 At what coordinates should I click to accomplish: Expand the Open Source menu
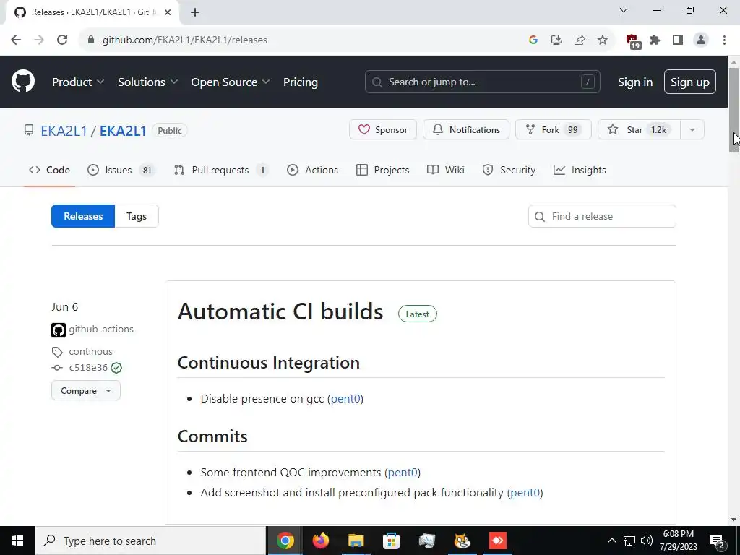point(231,82)
